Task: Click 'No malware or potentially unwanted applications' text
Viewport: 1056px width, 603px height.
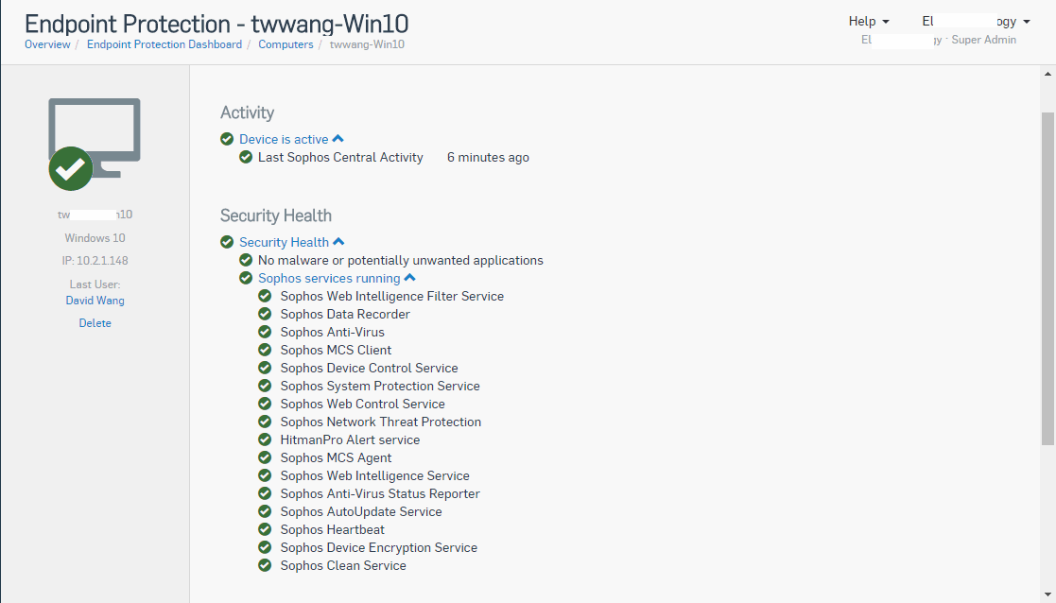Action: click(401, 261)
